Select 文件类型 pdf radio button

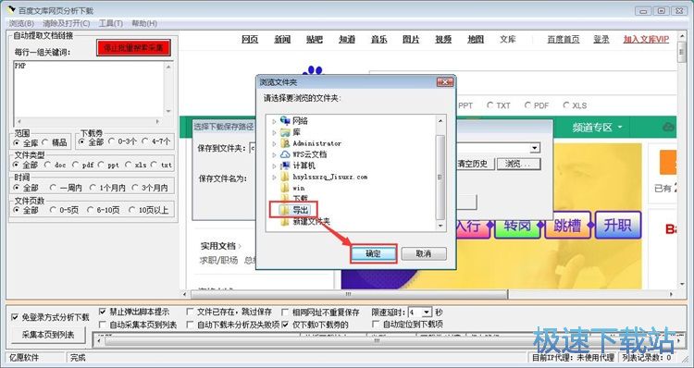(75, 165)
